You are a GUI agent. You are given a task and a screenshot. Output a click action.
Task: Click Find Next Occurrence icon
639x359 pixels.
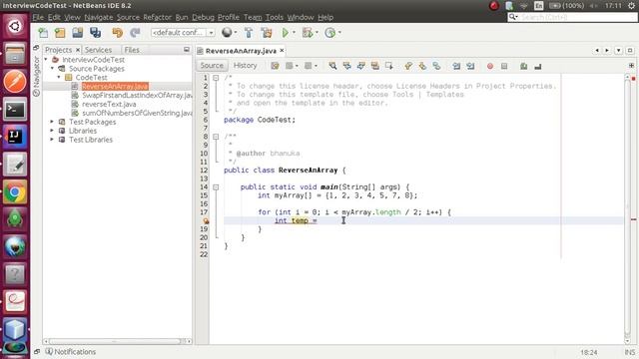pos(360,66)
